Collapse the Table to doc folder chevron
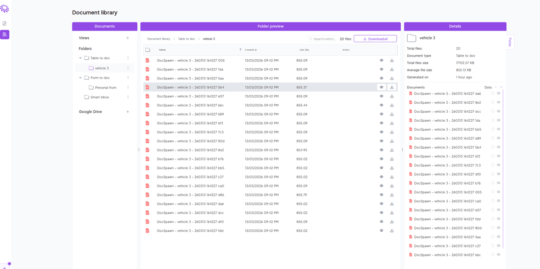The image size is (540, 269). tap(80, 57)
